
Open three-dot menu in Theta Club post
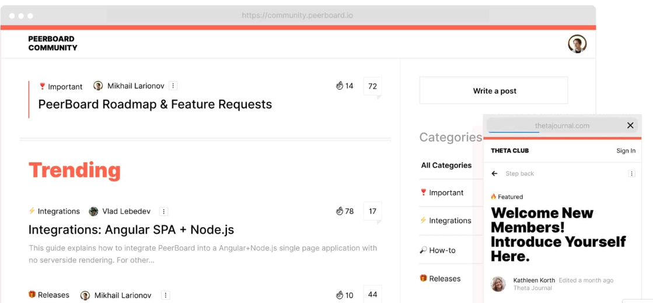click(632, 173)
